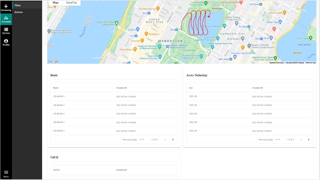Click the American Museum of Natural History marker
Image resolution: width=320 pixels, height=180 pixels.
click(x=160, y=47)
